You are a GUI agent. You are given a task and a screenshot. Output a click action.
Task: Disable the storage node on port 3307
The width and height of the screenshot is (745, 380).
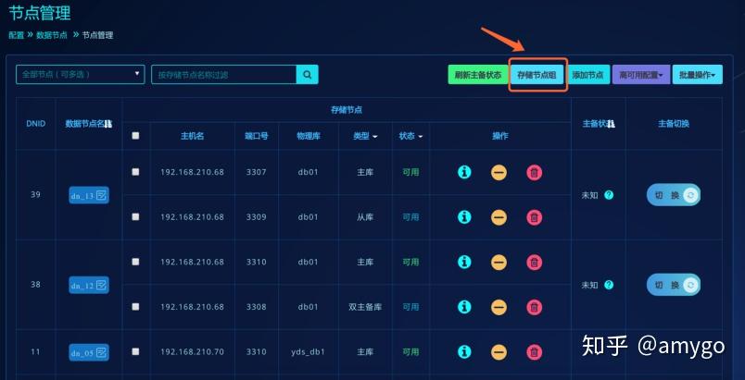[499, 173]
